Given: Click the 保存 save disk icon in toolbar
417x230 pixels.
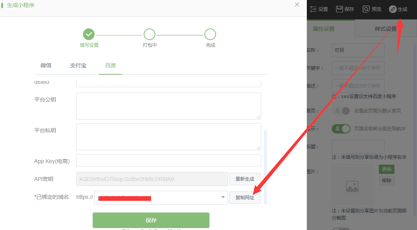Looking at the screenshot, I should point(340,9).
